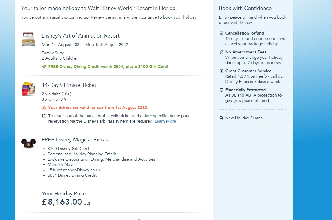332x220 pixels.
Task: Click the FREE Disney Magical Extras heading
Action: [75, 140]
